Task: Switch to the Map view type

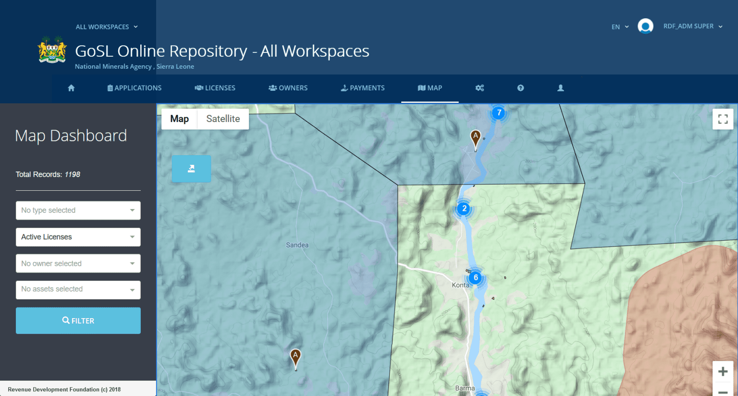Action: tap(179, 119)
